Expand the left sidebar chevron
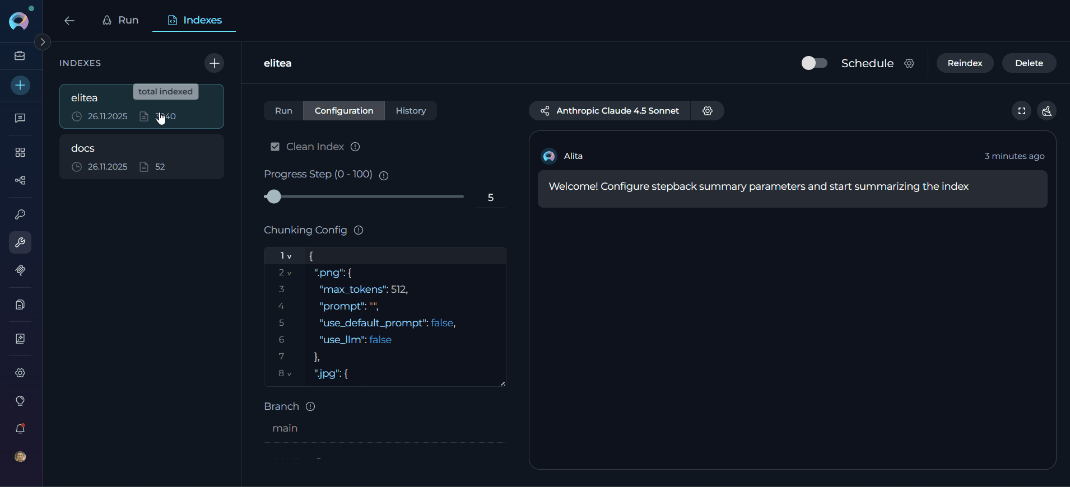The image size is (1070, 487). tap(43, 42)
